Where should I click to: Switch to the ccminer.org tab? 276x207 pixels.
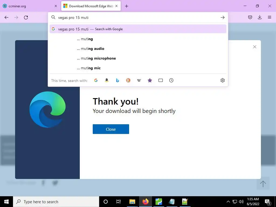click(x=30, y=6)
